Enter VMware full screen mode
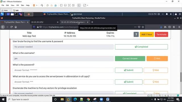 [69, 5]
